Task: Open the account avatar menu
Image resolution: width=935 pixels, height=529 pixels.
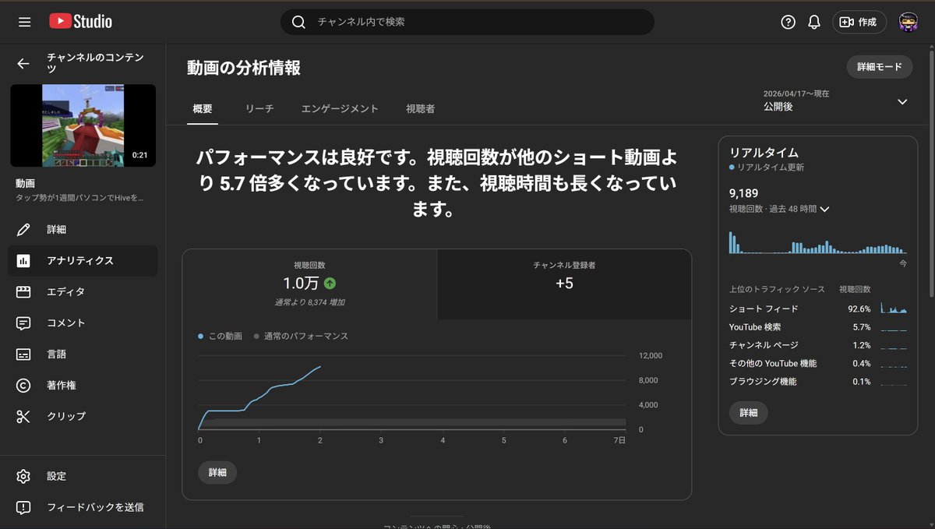Action: (x=909, y=22)
